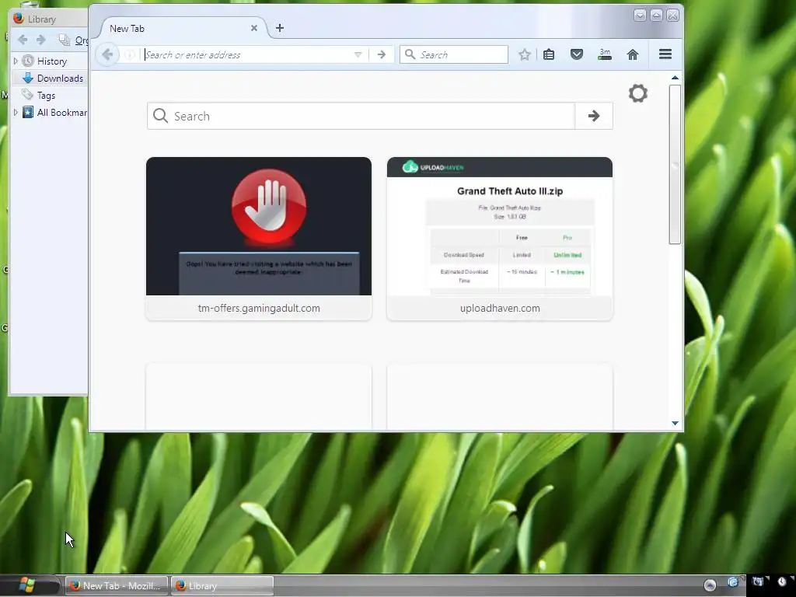The image size is (796, 597).
Task: Click Library window back arrow
Action: (x=23, y=40)
